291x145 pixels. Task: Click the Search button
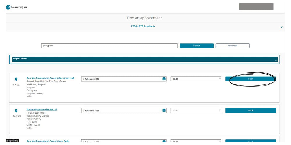pyautogui.click(x=196, y=46)
